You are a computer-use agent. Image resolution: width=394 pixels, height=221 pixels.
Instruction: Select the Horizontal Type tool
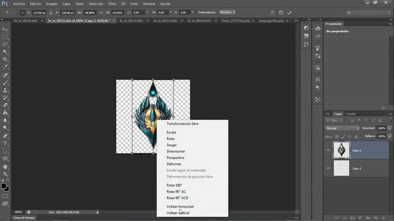[x=5, y=143]
